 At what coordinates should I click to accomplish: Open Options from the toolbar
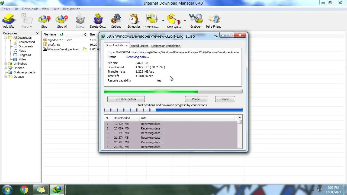(116, 21)
